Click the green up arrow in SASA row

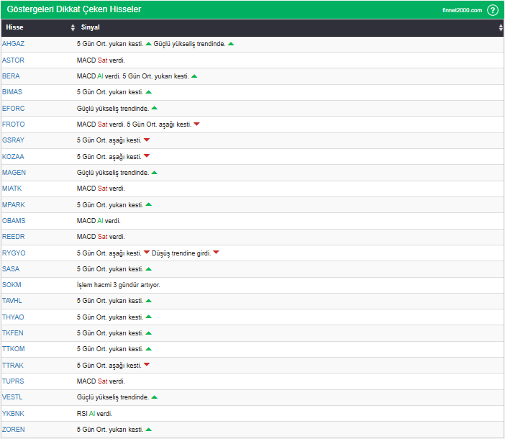tap(148, 269)
